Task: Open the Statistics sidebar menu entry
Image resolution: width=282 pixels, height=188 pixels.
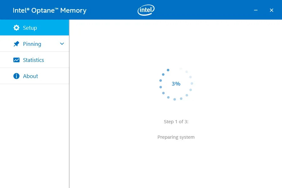Action: pos(34,60)
